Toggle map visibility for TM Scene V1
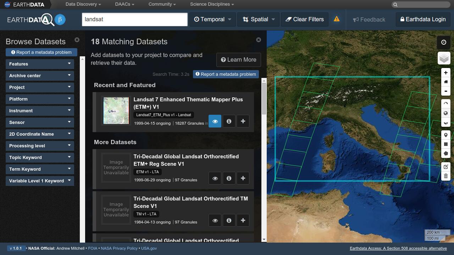The image size is (454, 255). pos(215,220)
